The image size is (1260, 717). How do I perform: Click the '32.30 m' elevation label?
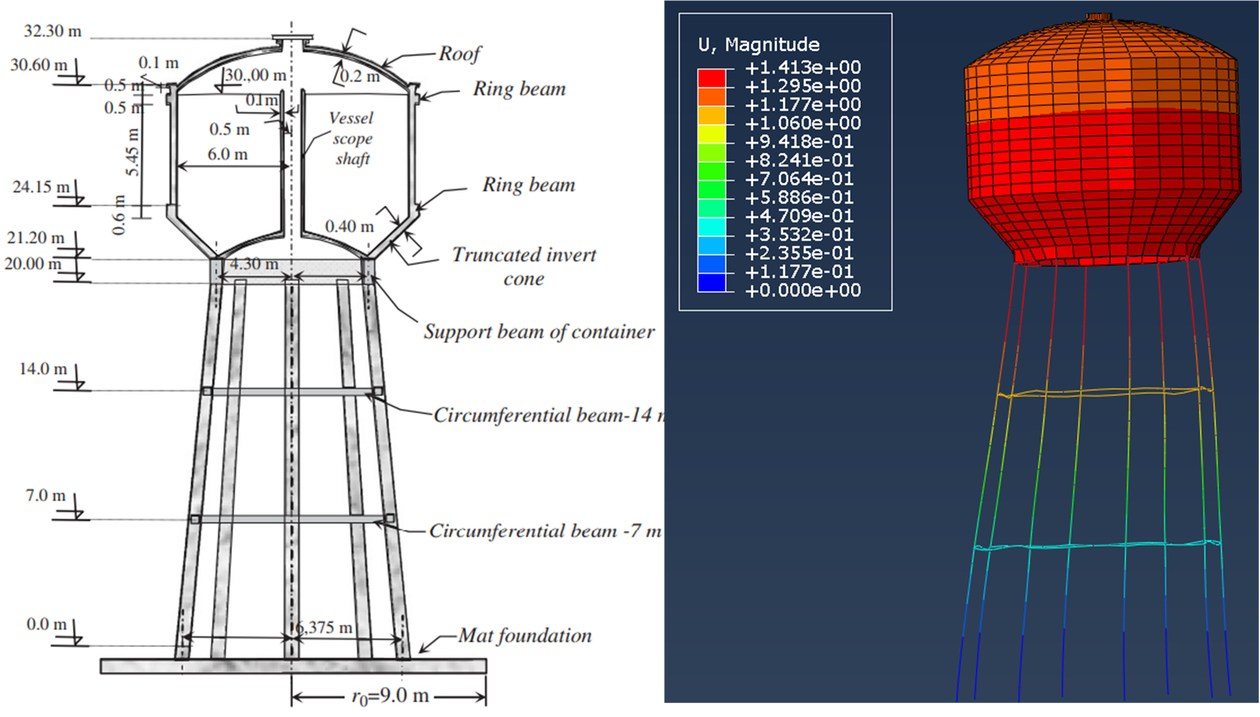tap(53, 31)
